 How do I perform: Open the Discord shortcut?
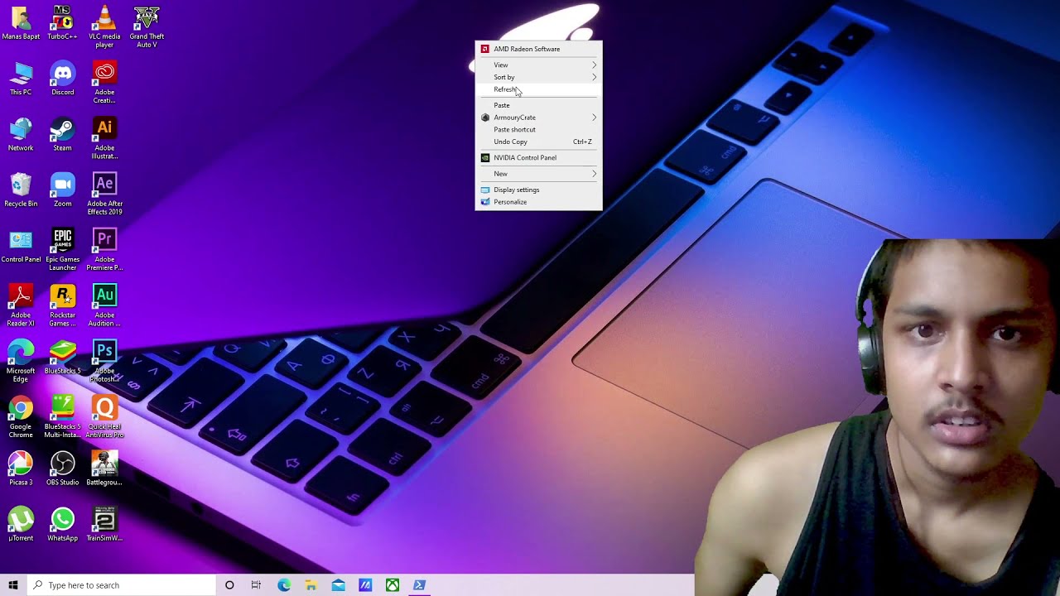(x=62, y=79)
